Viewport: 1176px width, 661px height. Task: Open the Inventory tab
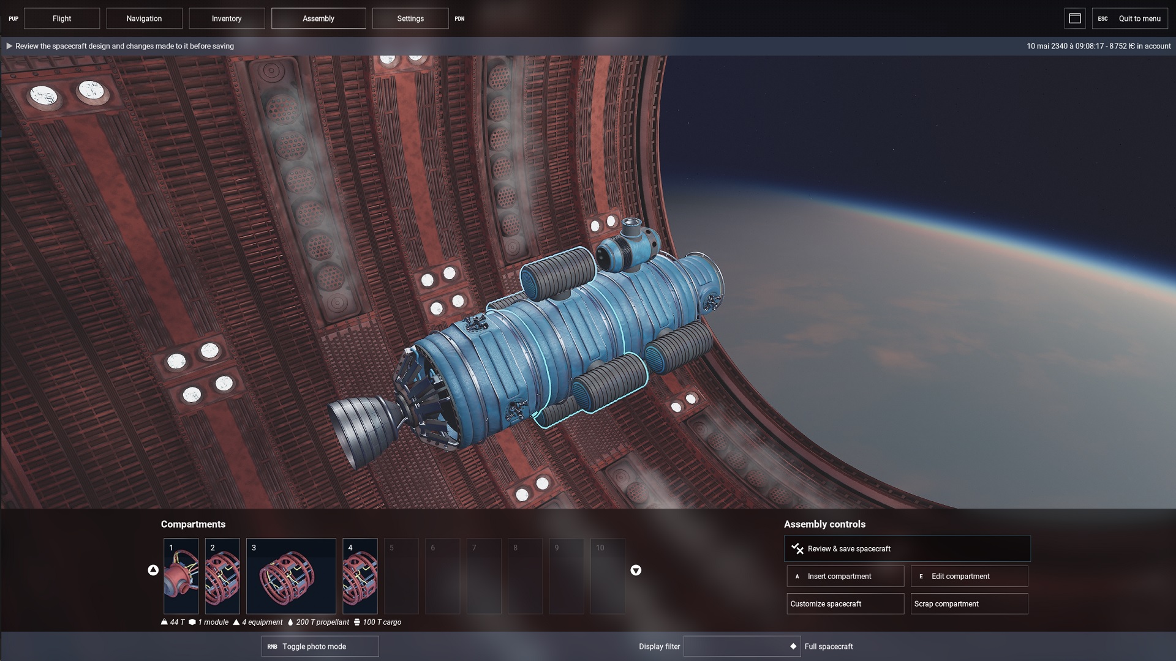click(227, 18)
